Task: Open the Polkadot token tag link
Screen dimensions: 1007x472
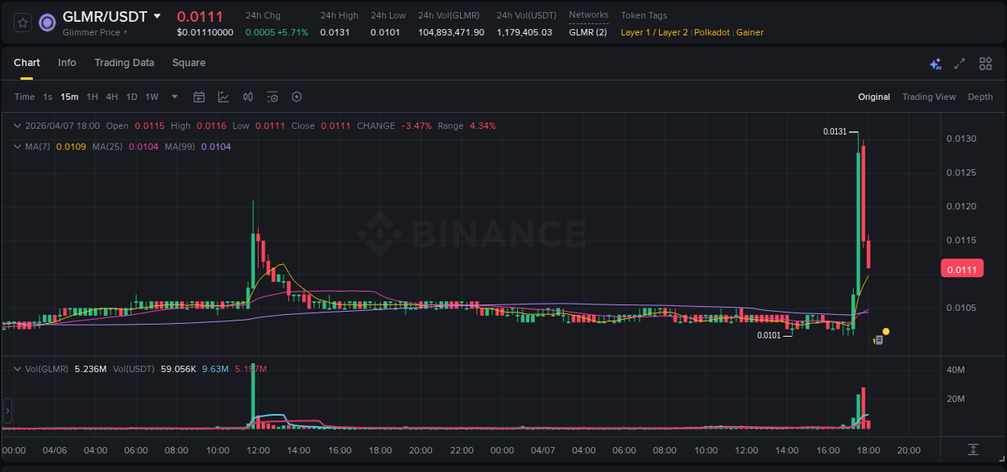Action: [x=711, y=32]
